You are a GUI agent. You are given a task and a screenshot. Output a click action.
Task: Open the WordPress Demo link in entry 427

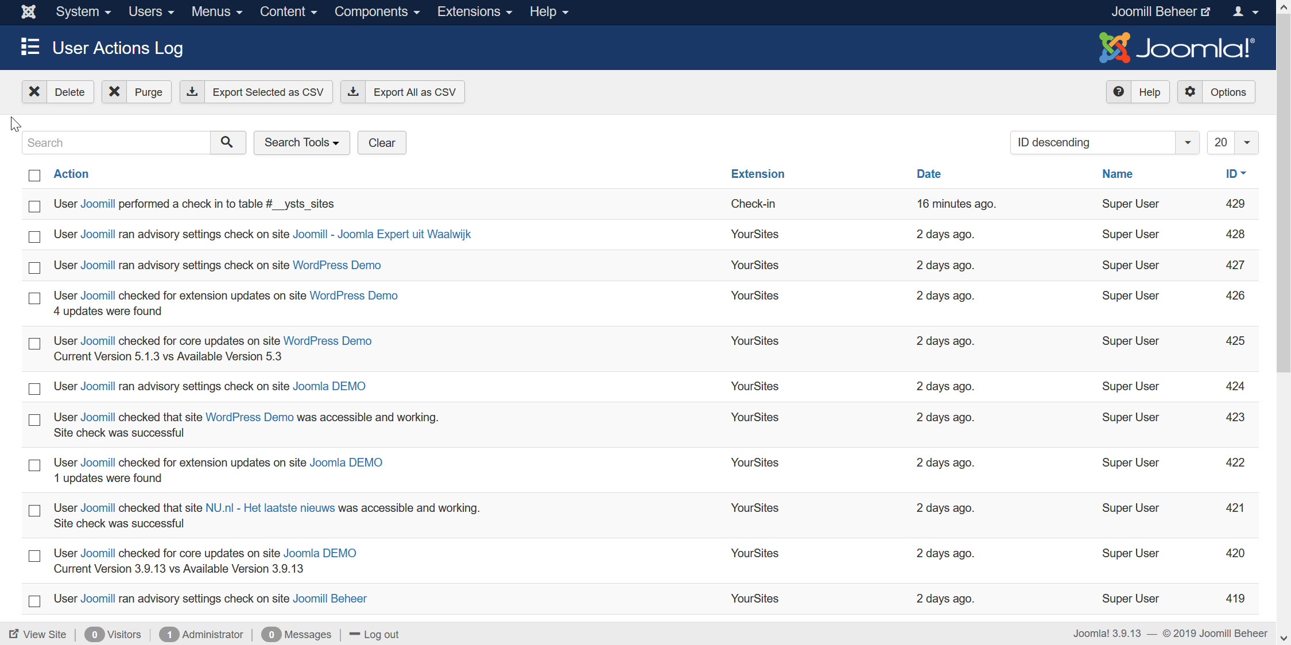[x=336, y=265]
